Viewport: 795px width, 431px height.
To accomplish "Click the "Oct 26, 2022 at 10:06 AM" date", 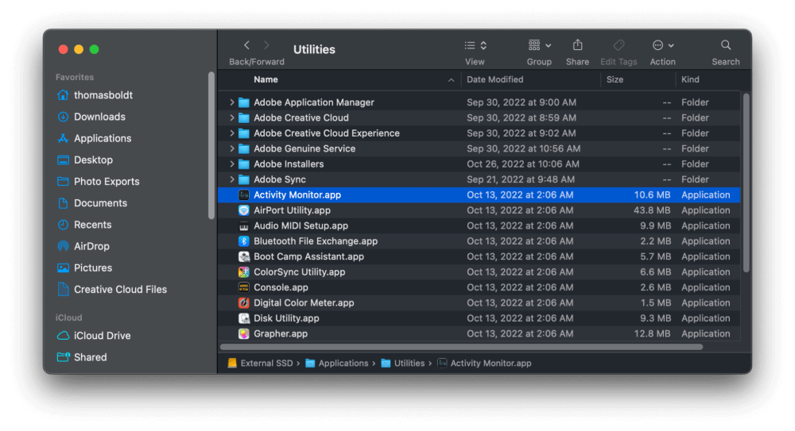I will coord(523,164).
